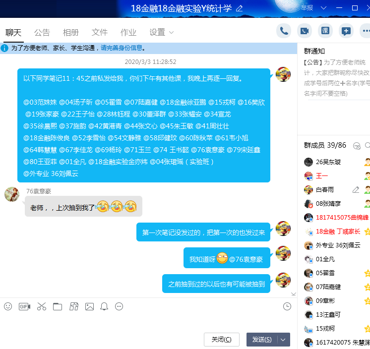Send an image via picture icon
The width and height of the screenshot is (370, 349).
pyautogui.click(x=89, y=306)
